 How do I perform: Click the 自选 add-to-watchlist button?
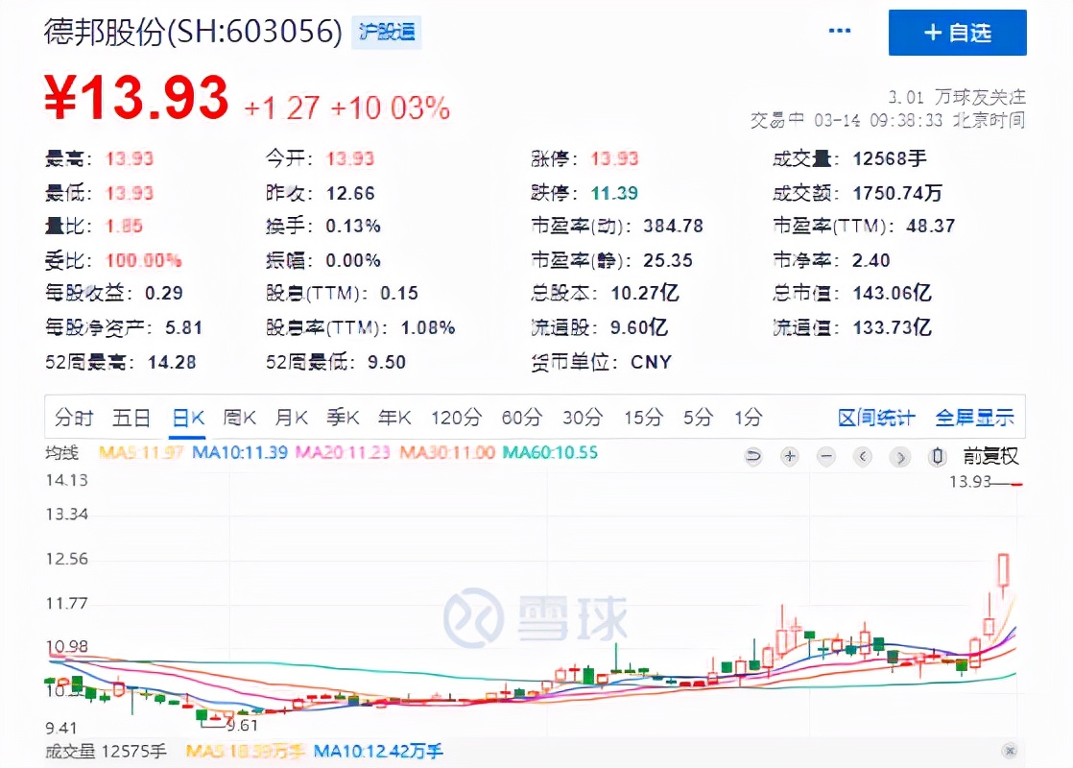tap(958, 33)
